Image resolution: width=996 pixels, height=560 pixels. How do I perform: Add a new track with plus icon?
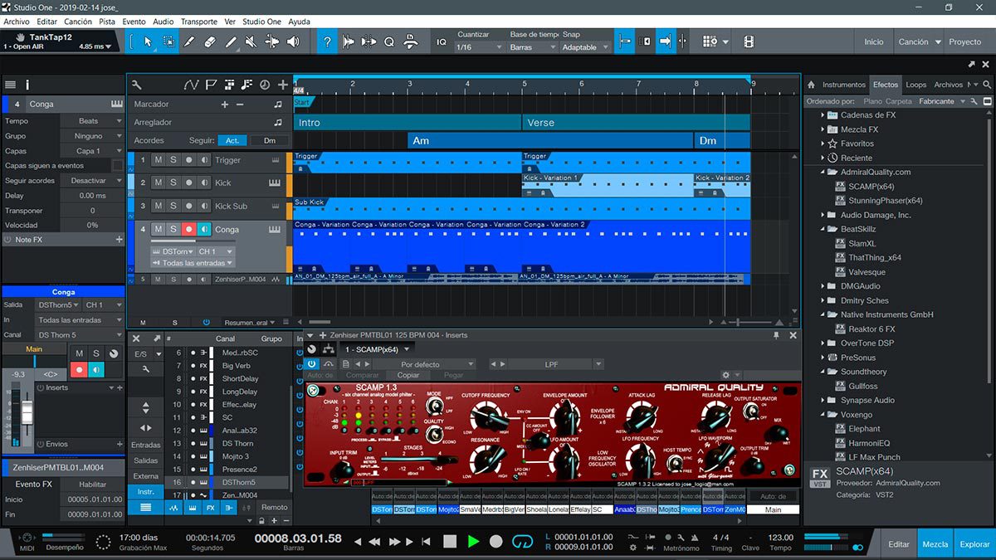(x=283, y=85)
